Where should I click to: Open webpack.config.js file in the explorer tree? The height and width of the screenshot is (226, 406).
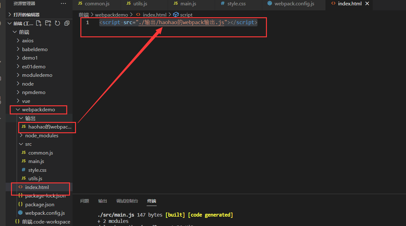[x=45, y=213]
